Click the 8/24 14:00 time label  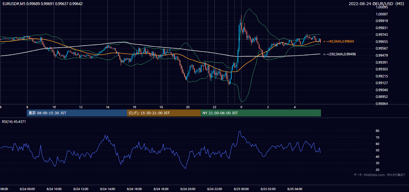pyautogui.click(x=108, y=189)
